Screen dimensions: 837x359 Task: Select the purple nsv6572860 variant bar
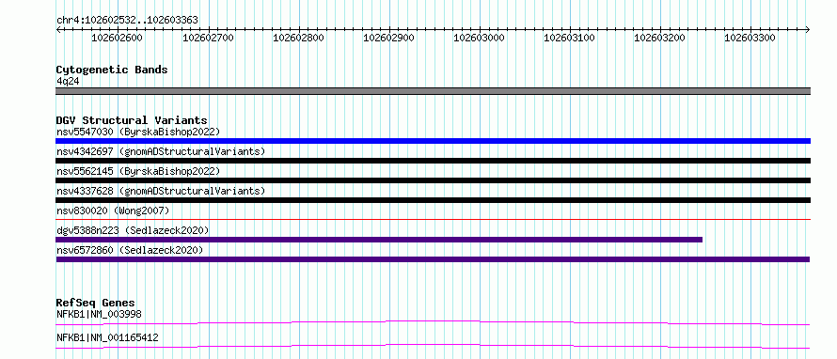[433, 259]
